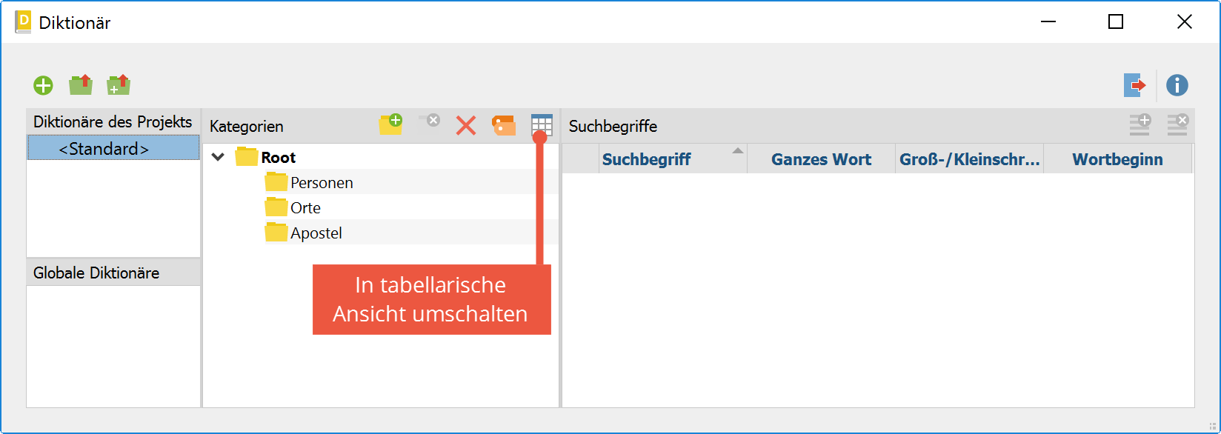Select the Root folder
Screen dimensions: 1221x434
pyautogui.click(x=265, y=157)
